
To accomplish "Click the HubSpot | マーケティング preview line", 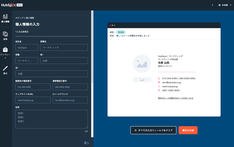I will (171, 56).
